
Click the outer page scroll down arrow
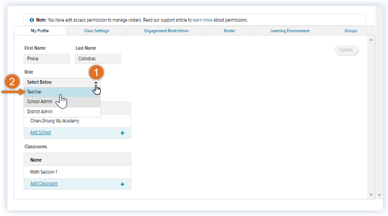[379, 195]
